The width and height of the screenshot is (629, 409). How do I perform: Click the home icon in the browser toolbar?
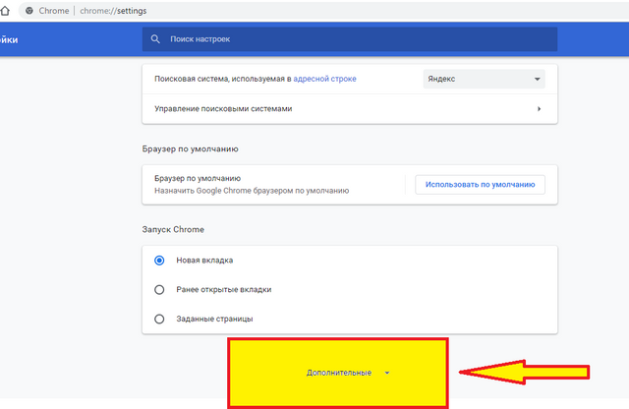click(4, 11)
